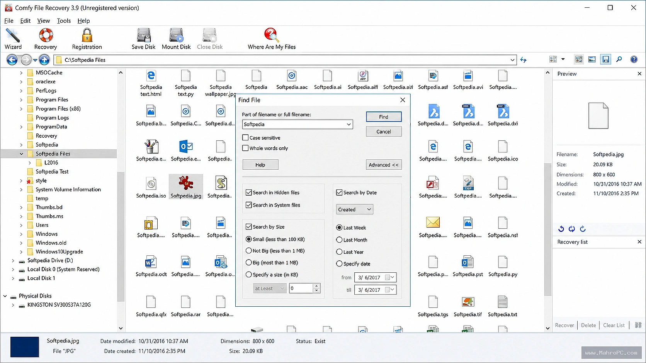Select Program Files (x86) folder in tree
The height and width of the screenshot is (363, 646).
click(x=58, y=109)
